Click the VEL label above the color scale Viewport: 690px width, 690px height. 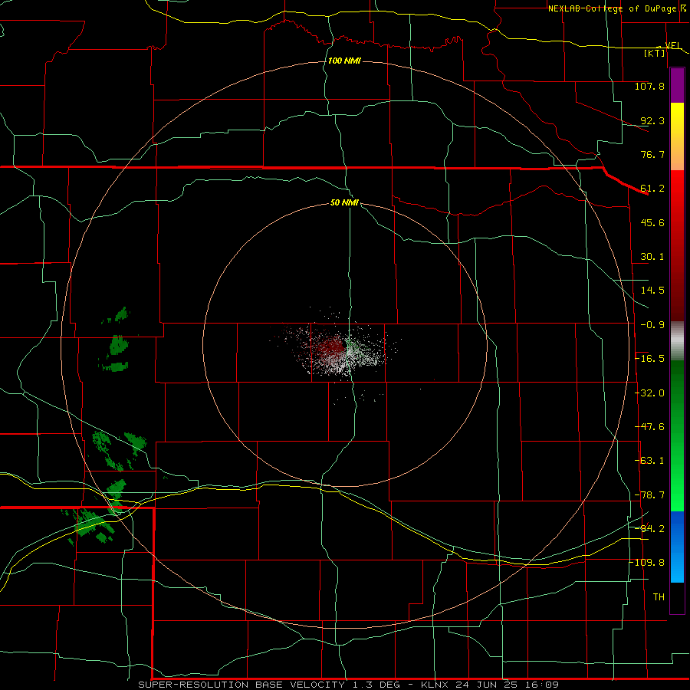(x=673, y=45)
